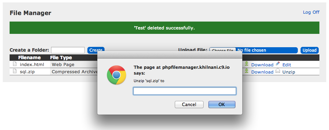Image resolution: width=329 pixels, height=130 pixels.
Task: Download the sql.zip file link
Action: tap(262, 72)
